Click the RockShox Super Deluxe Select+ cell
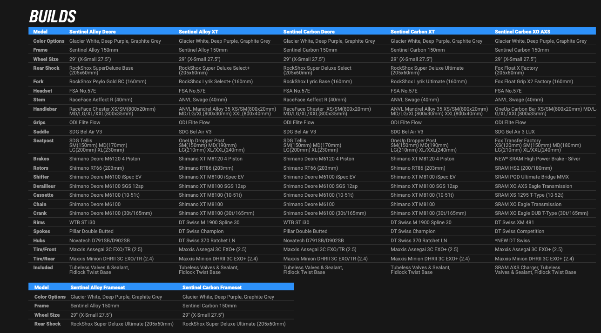 [214, 70]
